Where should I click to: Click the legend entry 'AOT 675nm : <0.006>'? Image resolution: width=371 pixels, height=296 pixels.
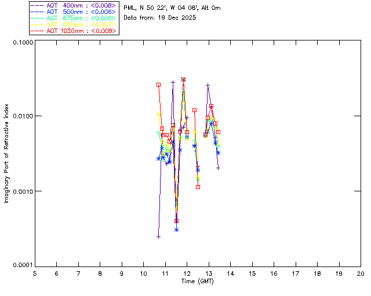click(81, 18)
